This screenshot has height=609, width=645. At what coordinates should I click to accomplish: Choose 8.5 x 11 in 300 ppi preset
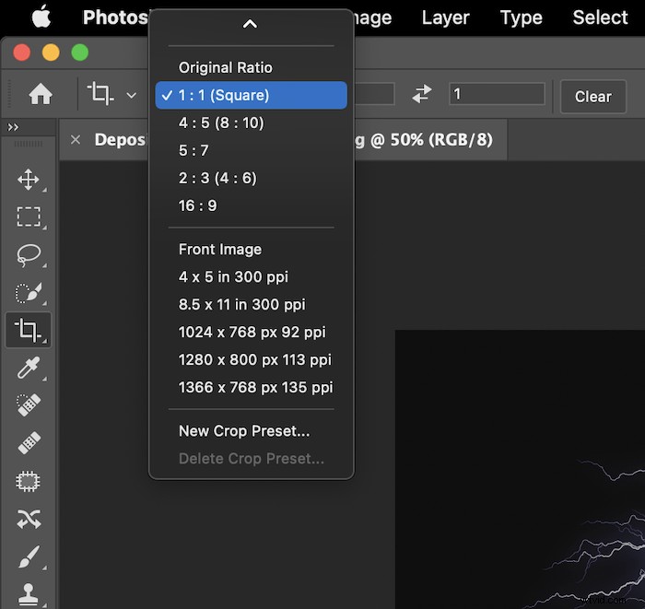[x=251, y=304]
